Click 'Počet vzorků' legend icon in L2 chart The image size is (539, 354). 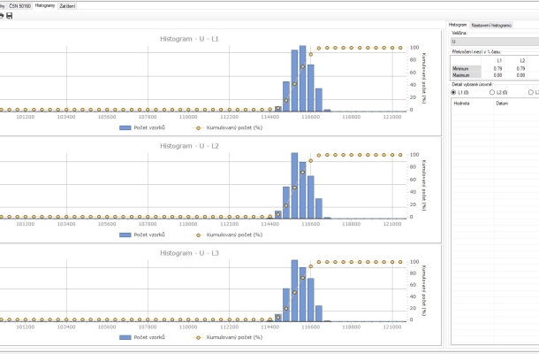click(x=126, y=235)
